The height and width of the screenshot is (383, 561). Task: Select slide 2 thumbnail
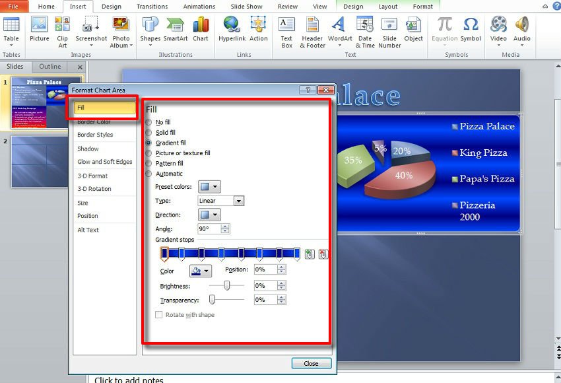[40, 161]
